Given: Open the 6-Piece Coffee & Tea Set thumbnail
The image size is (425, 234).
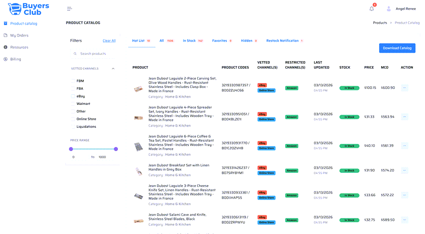Looking at the screenshot, I should click(x=139, y=147).
